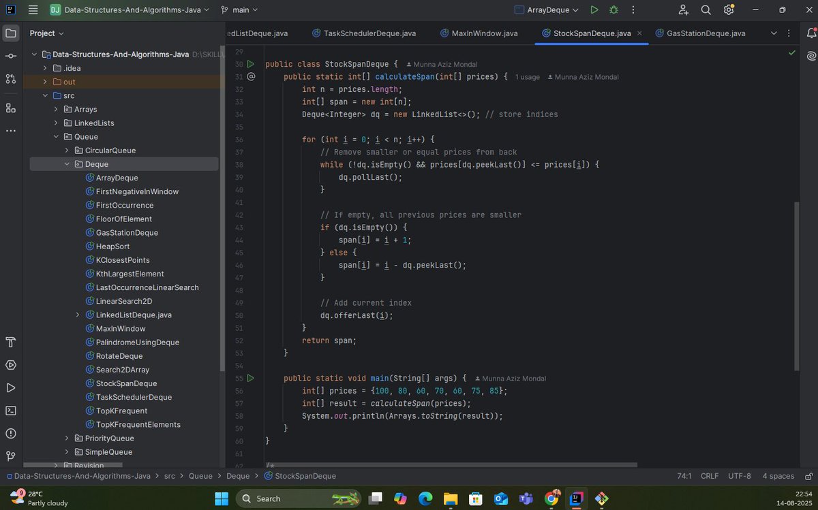Open more run actions menu
The image size is (818, 510).
(633, 10)
